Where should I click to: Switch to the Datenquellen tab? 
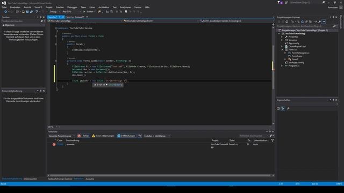pyautogui.click(x=31, y=179)
